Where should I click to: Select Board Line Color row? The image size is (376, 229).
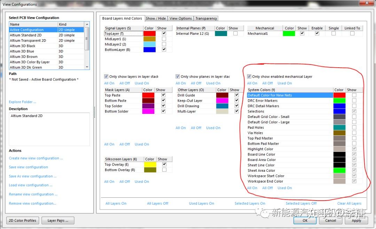click(x=305, y=154)
